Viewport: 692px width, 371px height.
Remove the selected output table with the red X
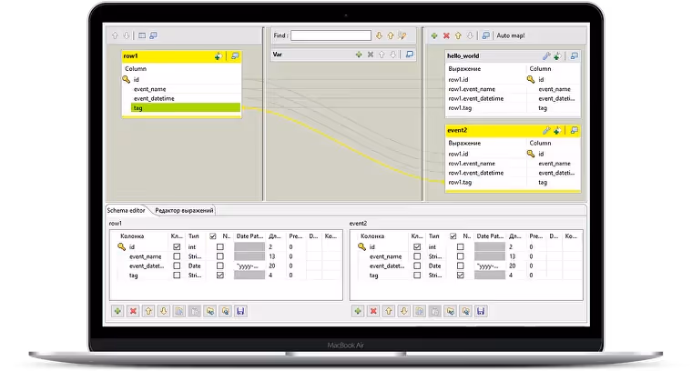(446, 35)
